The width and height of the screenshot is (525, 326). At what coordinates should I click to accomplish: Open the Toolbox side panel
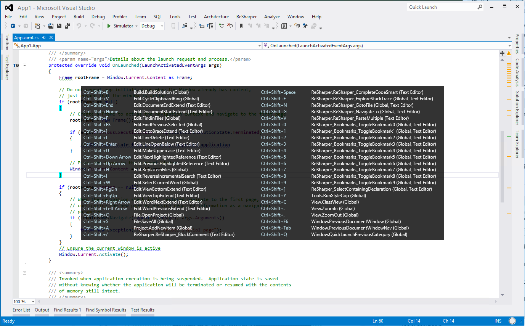(x=6, y=42)
